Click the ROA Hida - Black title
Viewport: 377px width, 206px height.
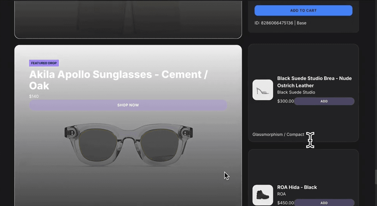(297, 187)
